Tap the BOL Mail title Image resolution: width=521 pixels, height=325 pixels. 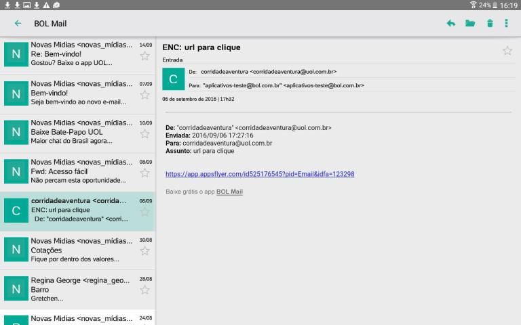pos(50,24)
